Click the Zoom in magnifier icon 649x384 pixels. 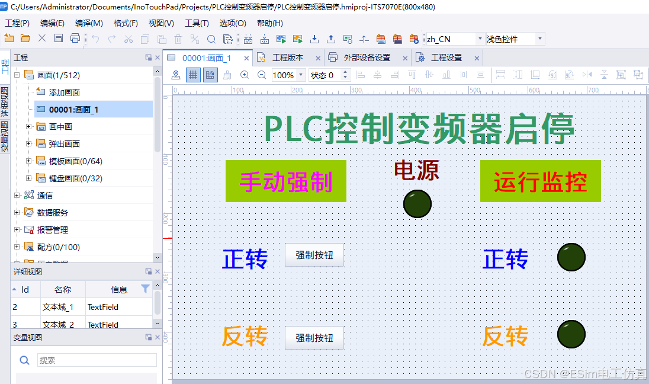tap(244, 75)
